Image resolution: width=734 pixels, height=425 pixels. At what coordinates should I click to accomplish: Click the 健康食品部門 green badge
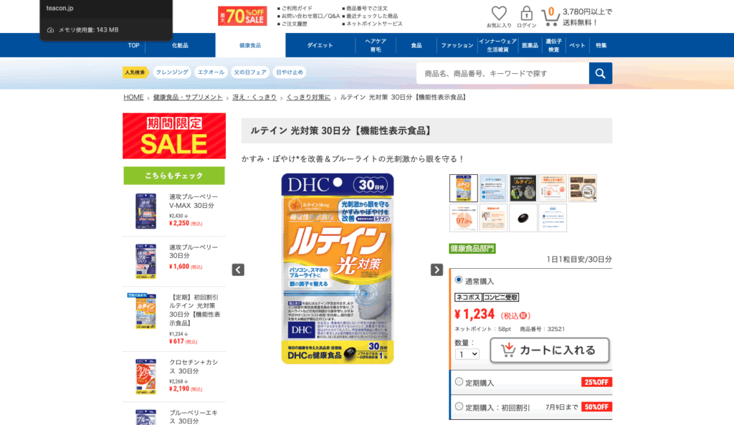[x=472, y=249]
